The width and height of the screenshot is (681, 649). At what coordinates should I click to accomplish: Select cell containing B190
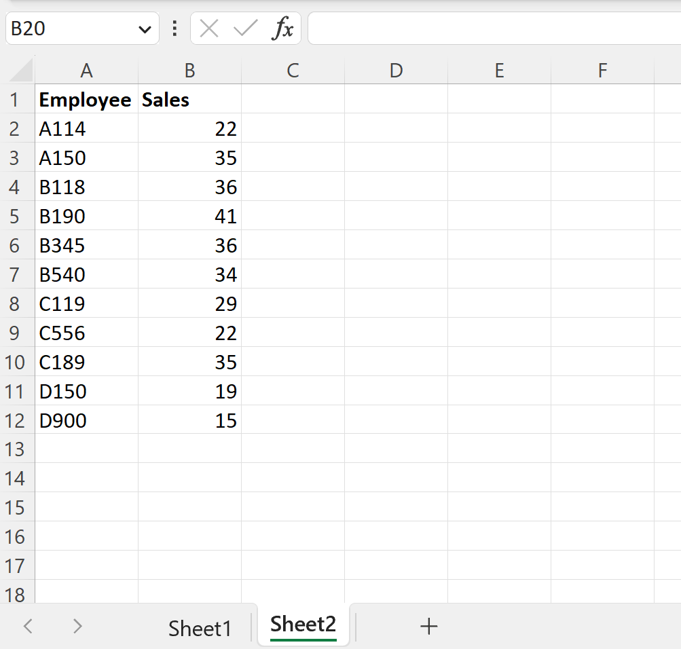(x=86, y=216)
